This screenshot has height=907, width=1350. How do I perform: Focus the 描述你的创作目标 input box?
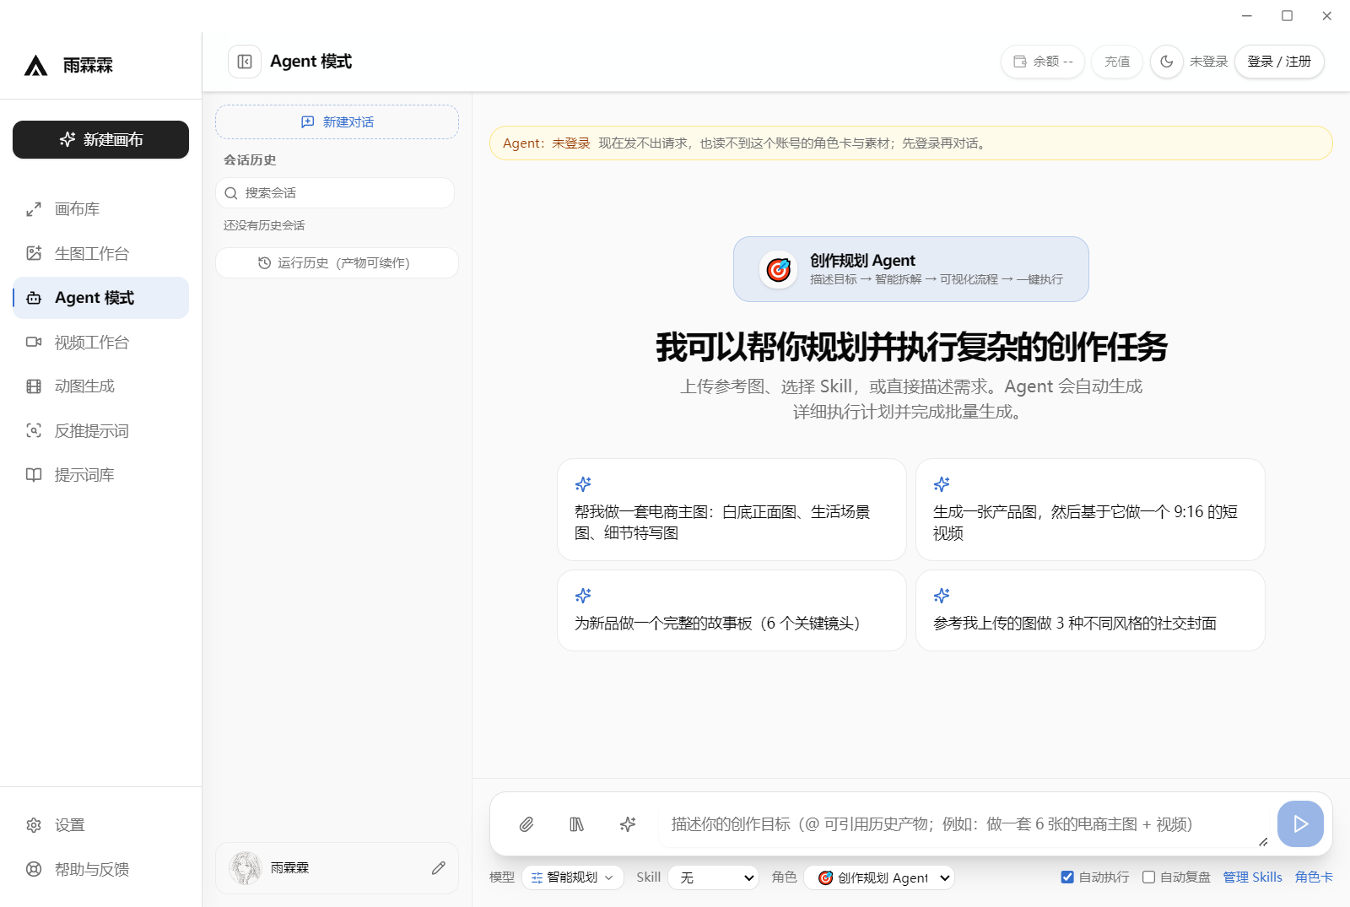pos(964,824)
